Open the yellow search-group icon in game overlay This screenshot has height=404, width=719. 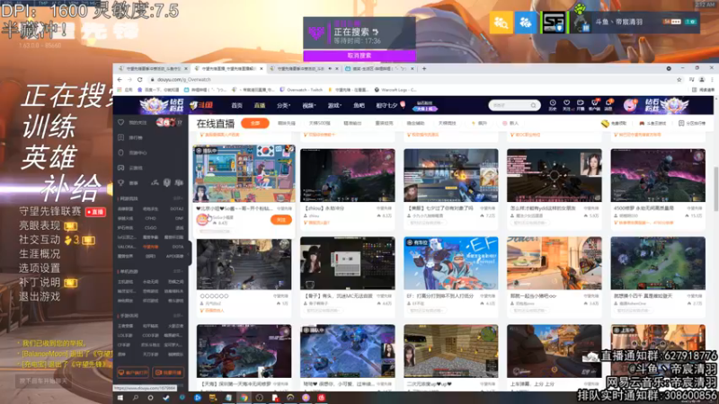501,22
